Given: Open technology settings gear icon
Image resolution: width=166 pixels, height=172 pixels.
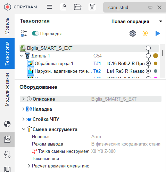Looking at the screenshot, I should 133,33.
